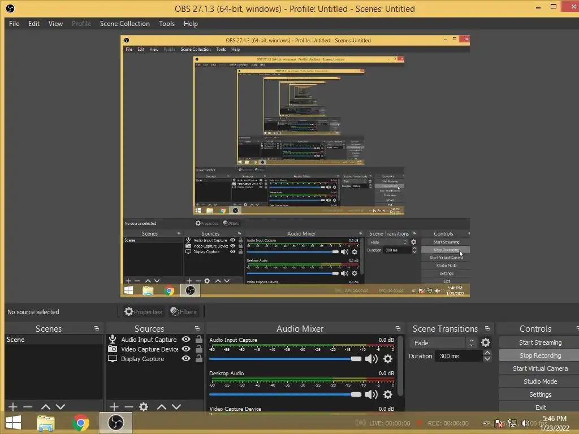Mute Audio Input Capture speaker icon
579x434 pixels.
coord(371,359)
